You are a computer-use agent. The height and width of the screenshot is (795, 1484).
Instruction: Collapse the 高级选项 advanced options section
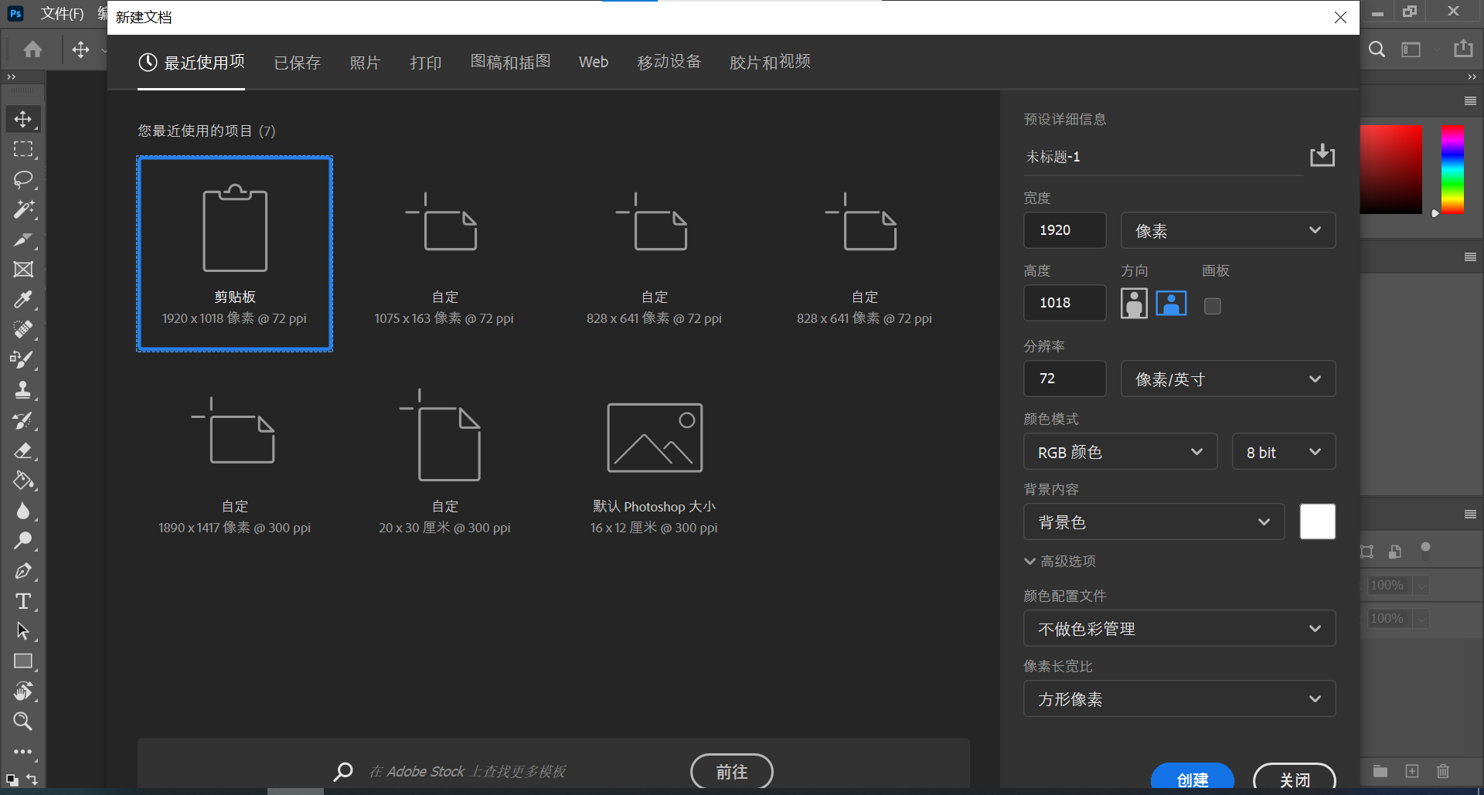1060,561
